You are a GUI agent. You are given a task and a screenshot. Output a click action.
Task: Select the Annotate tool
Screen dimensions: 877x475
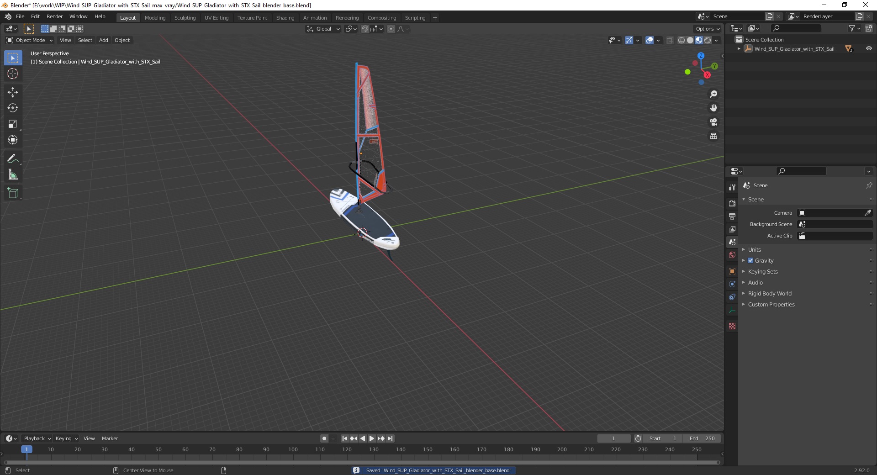click(13, 159)
